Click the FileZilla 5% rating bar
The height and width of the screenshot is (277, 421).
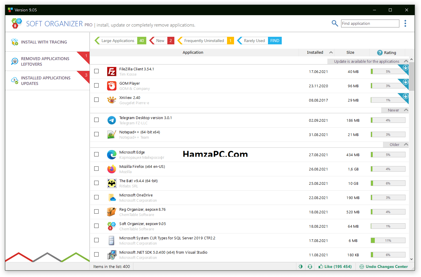[x=388, y=72]
